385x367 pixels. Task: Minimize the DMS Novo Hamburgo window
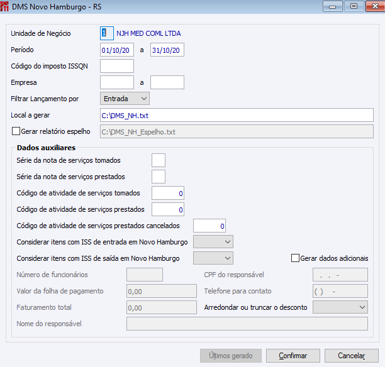[332, 6]
